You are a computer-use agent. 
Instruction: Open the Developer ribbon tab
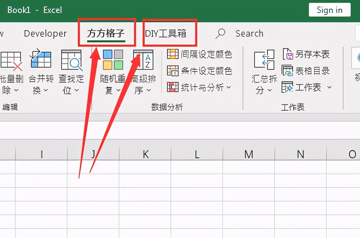[x=45, y=33]
